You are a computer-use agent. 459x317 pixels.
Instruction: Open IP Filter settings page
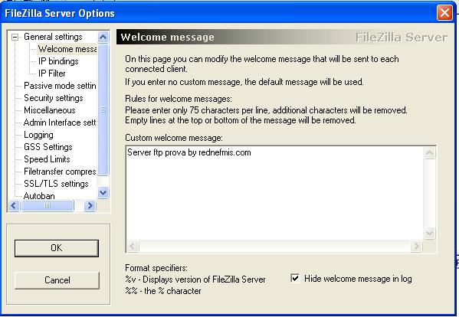click(x=52, y=74)
